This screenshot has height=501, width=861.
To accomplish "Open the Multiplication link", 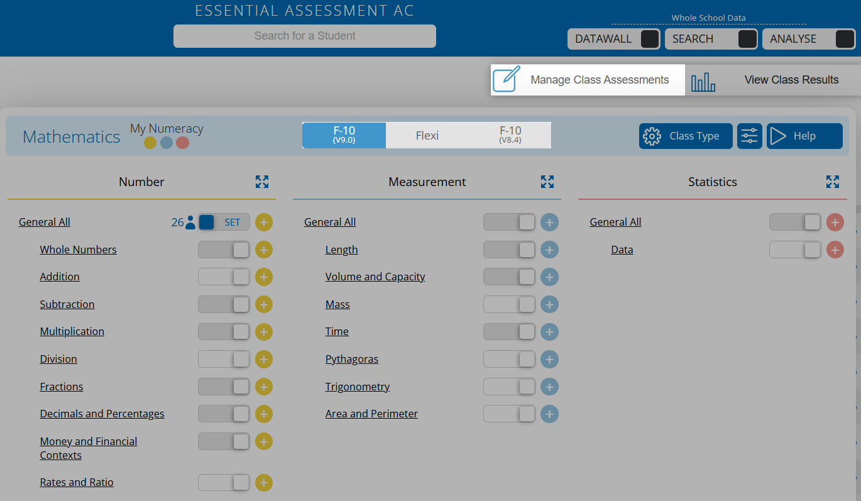I will point(72,331).
